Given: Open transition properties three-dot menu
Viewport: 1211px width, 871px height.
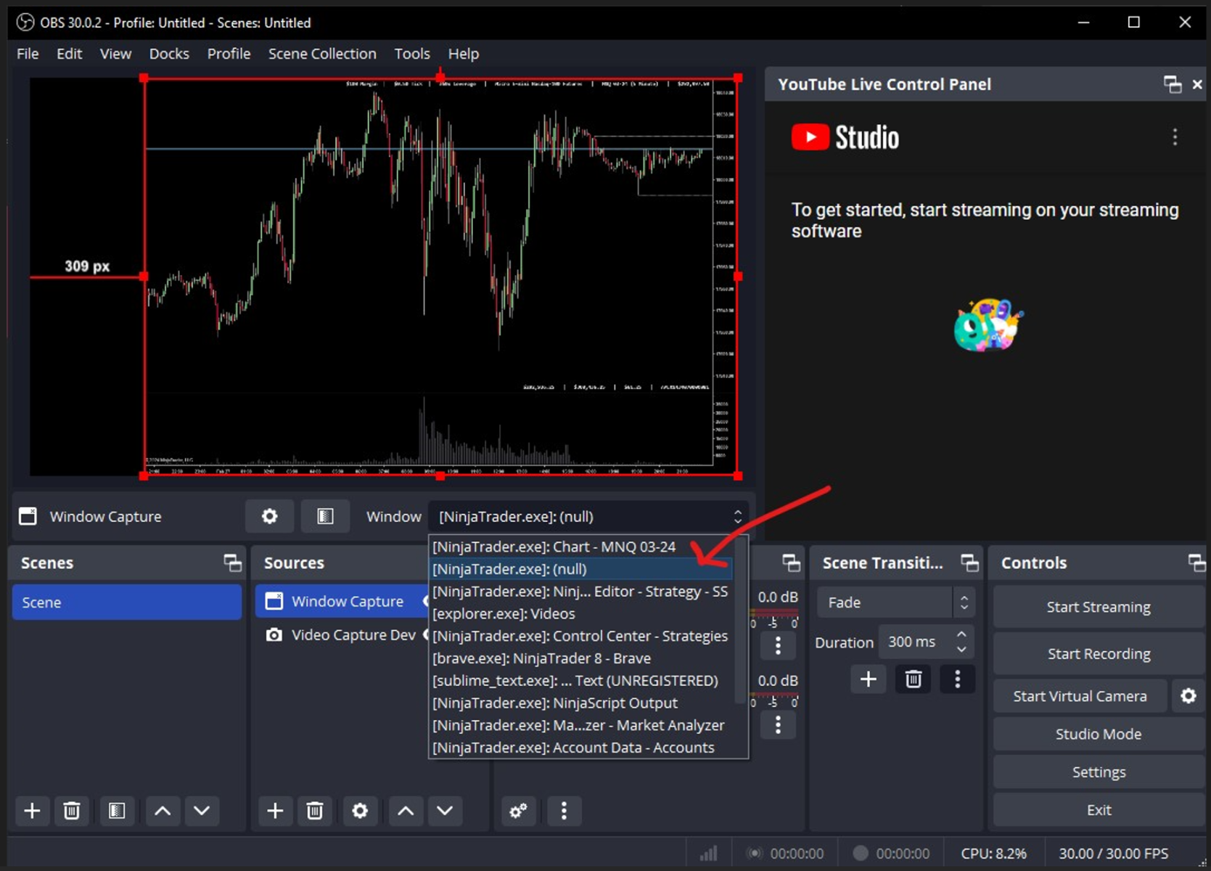Looking at the screenshot, I should (x=958, y=679).
